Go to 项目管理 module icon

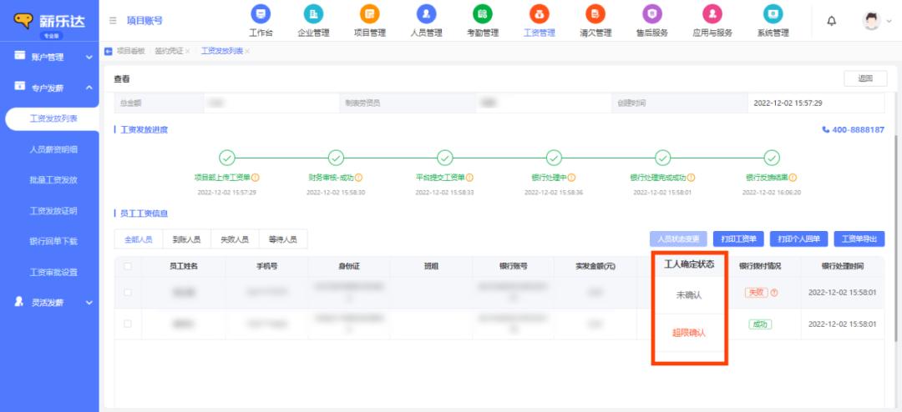(369, 14)
